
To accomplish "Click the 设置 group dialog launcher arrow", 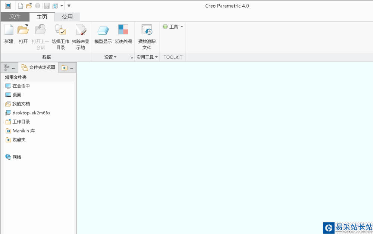I will 131,57.
